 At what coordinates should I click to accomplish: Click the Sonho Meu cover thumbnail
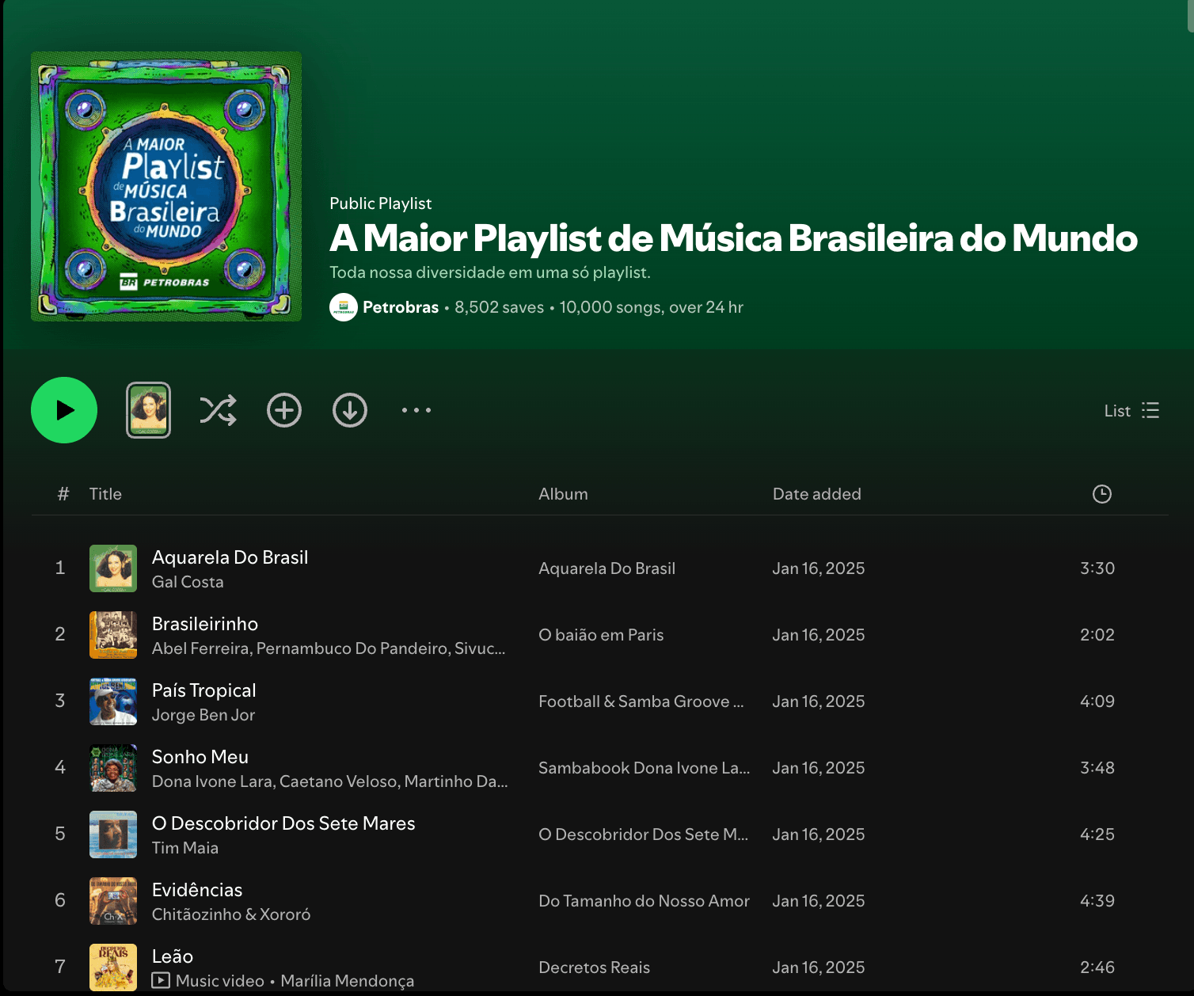coord(113,768)
